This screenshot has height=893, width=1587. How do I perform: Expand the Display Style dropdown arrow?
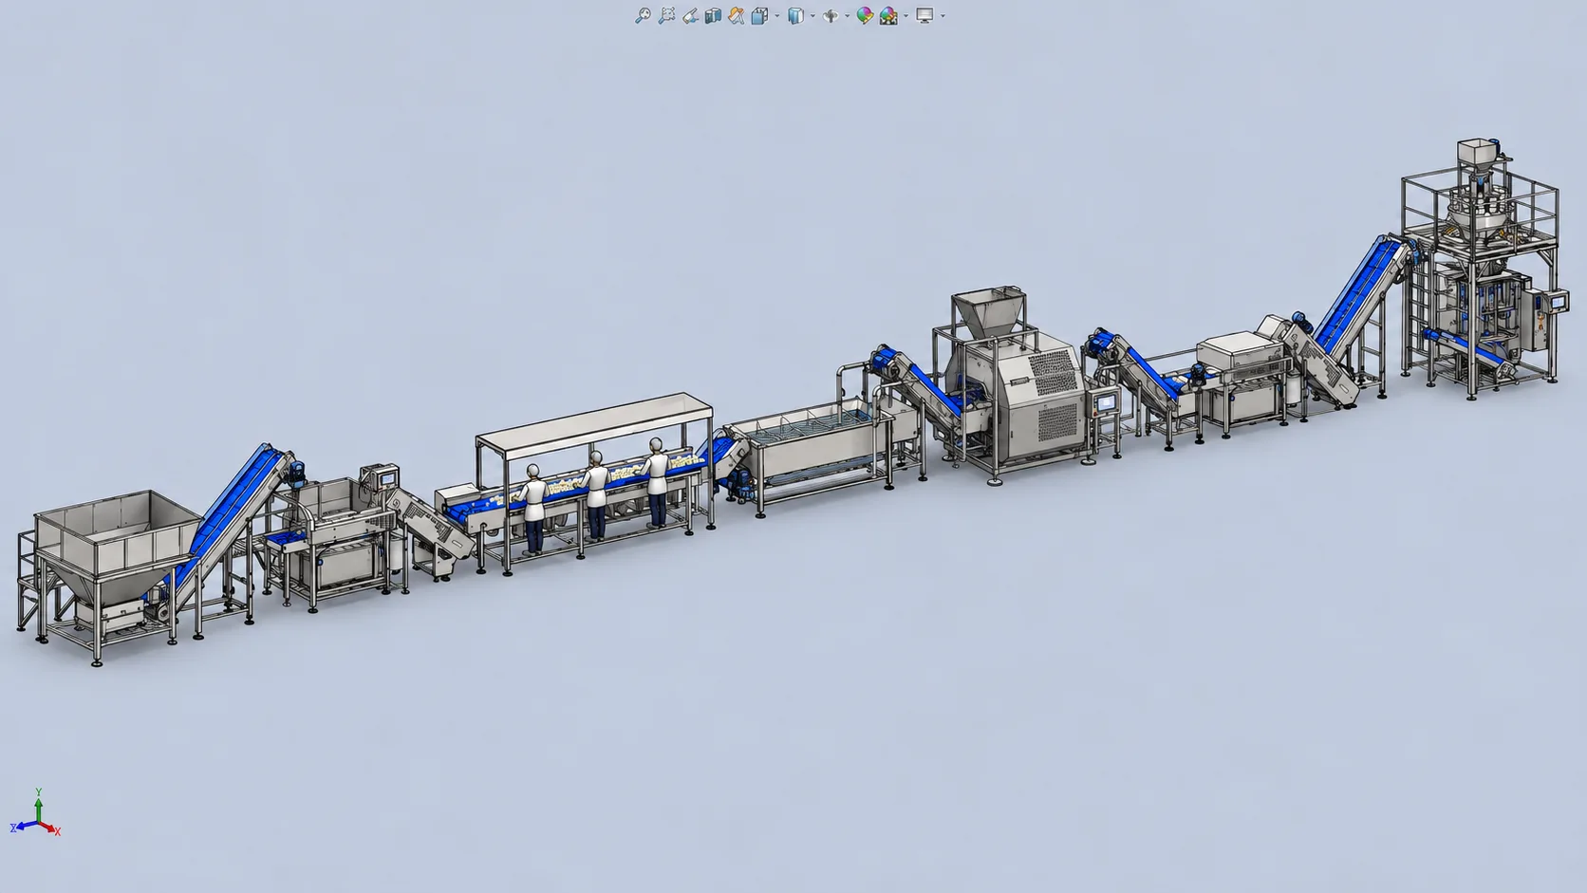(812, 16)
